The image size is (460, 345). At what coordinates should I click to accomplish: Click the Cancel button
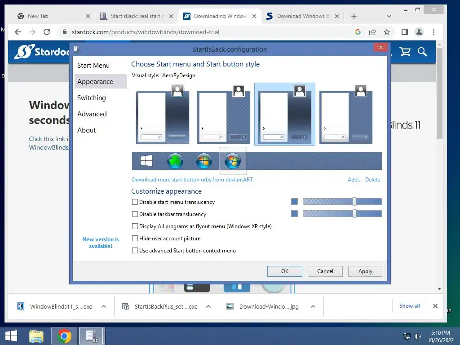point(325,271)
